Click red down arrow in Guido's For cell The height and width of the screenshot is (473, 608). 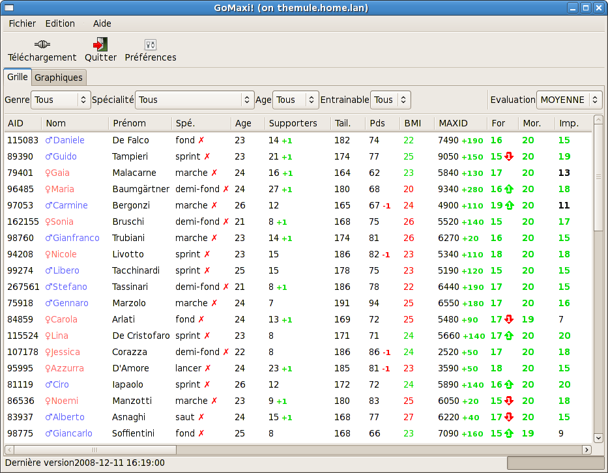(x=509, y=156)
